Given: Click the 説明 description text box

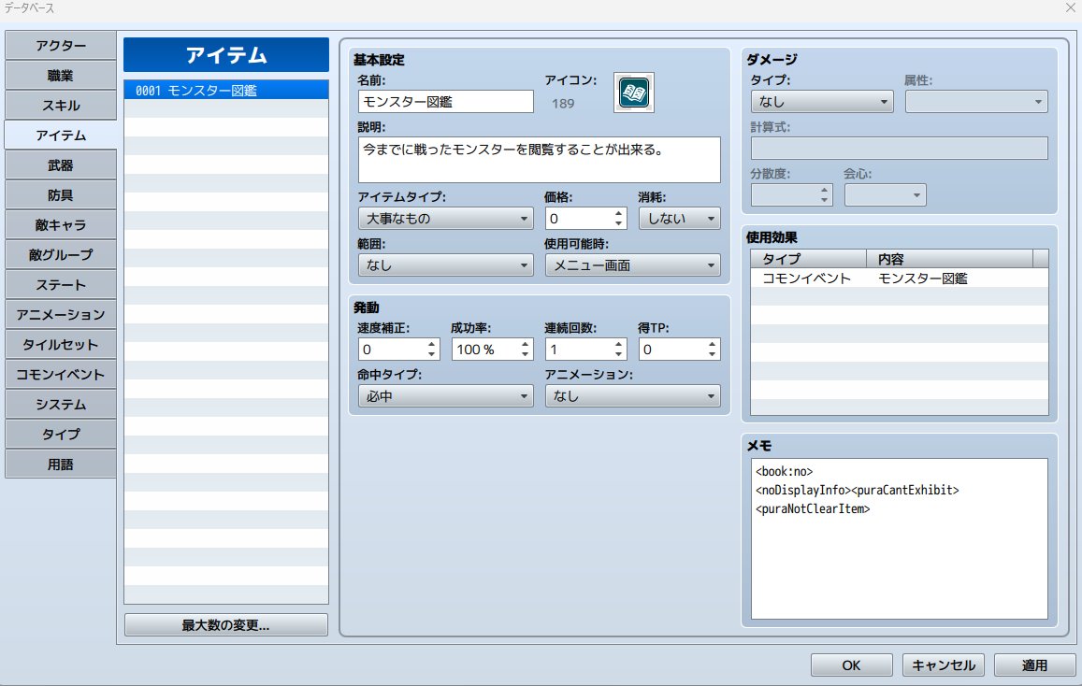Looking at the screenshot, I should (539, 160).
